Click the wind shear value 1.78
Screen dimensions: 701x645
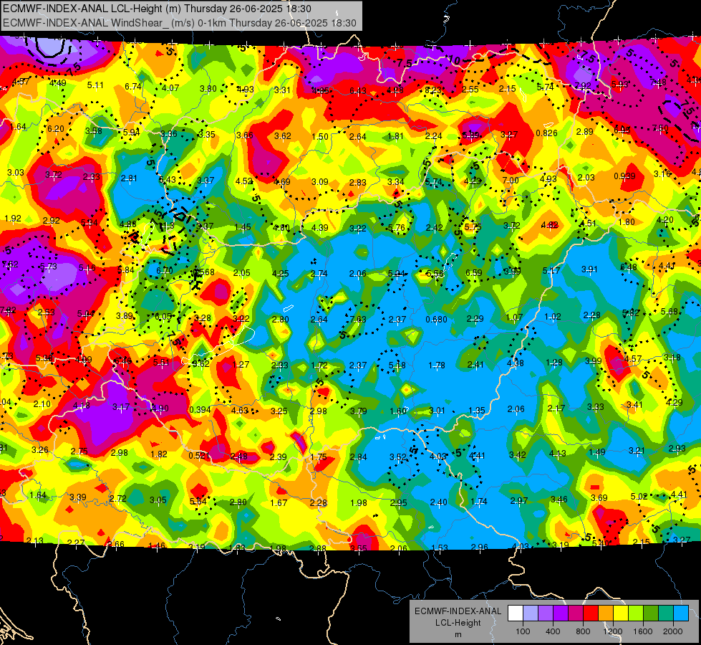tap(436, 365)
